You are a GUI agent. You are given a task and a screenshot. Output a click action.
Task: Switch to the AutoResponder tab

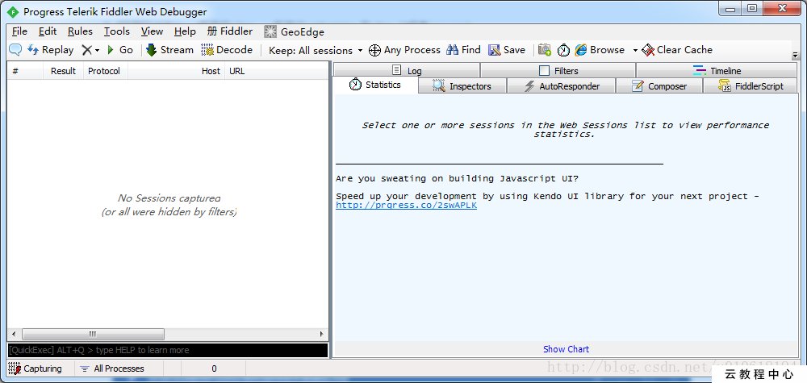click(562, 85)
